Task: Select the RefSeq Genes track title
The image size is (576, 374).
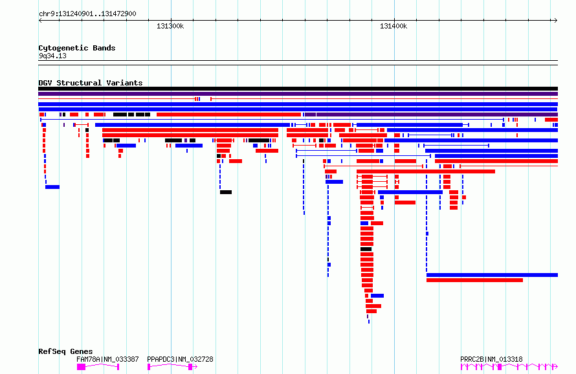Action: pos(65,351)
